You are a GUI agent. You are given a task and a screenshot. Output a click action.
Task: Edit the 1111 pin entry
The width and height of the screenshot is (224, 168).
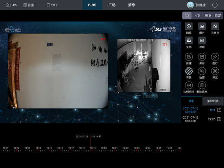[219, 110]
